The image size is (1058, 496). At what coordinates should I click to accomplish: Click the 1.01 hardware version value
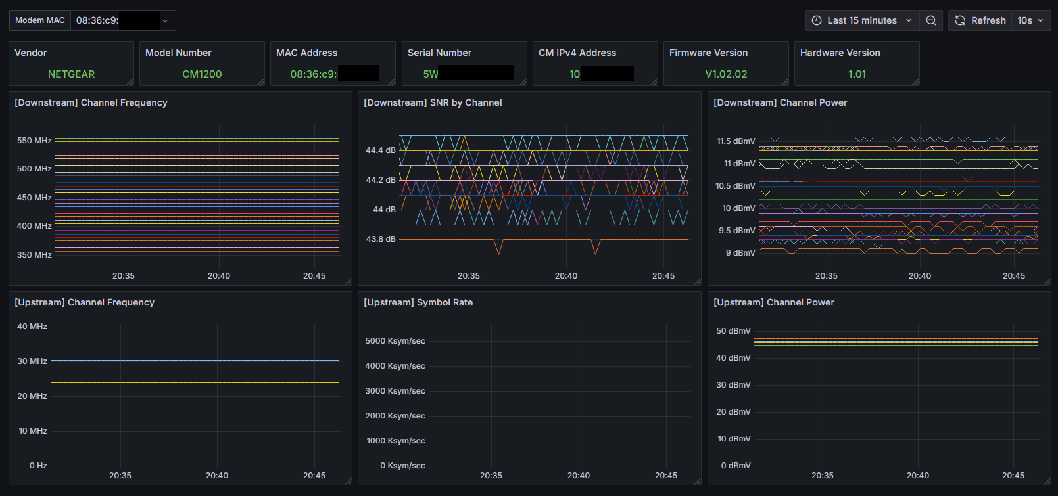pyautogui.click(x=857, y=74)
